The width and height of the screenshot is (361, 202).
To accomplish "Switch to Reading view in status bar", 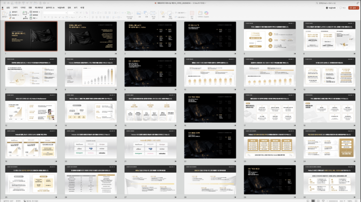I will click(x=318, y=201).
